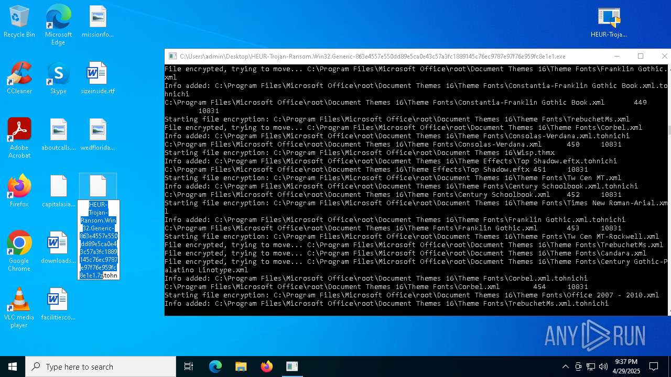Click the meet now tray icon
This screenshot has height=377, width=671.
coord(578,367)
